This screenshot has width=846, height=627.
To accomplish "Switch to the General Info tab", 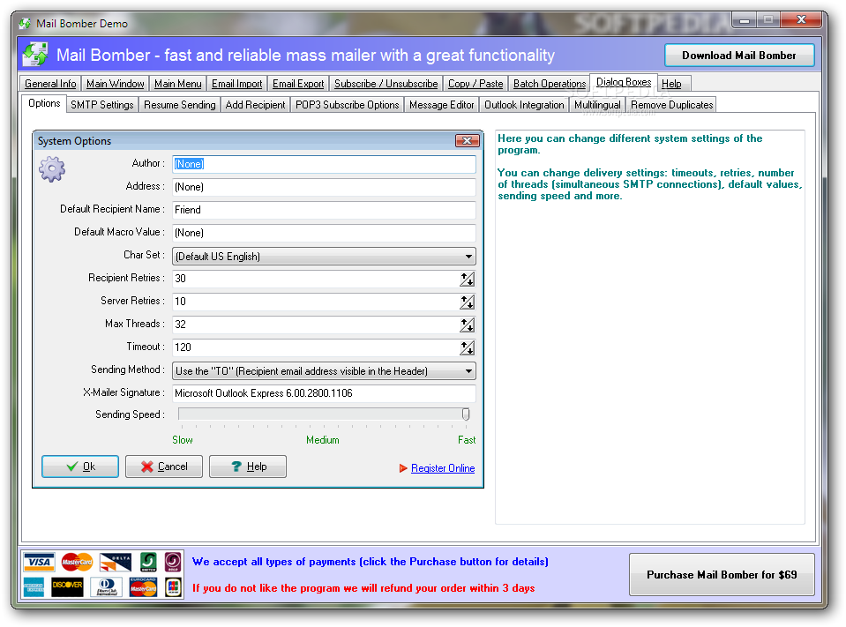I will 50,84.
